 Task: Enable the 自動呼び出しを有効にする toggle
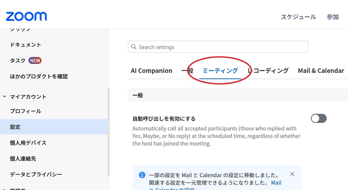pyautogui.click(x=319, y=118)
